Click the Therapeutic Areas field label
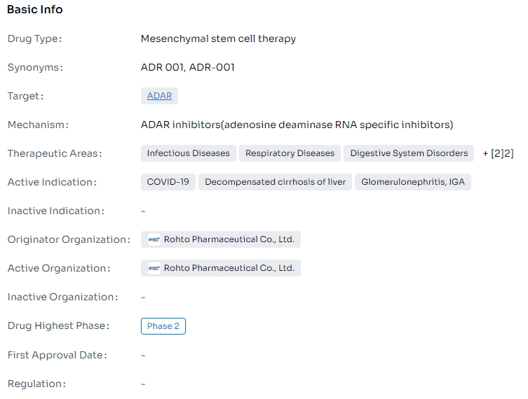This screenshot has width=528, height=399. (54, 153)
